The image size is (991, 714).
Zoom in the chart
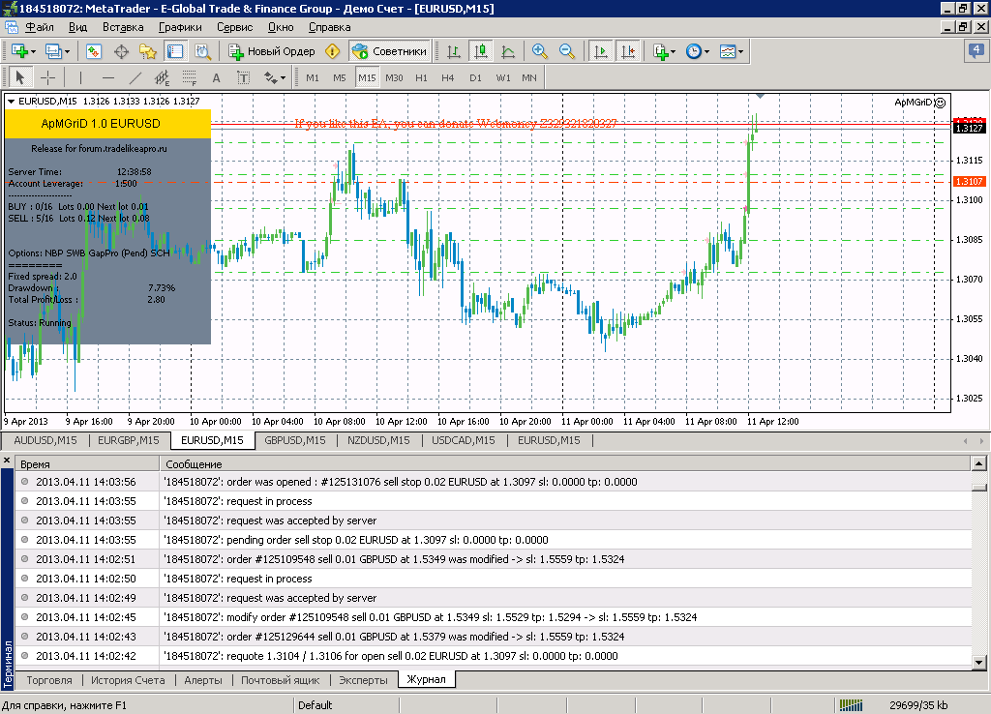click(540, 51)
